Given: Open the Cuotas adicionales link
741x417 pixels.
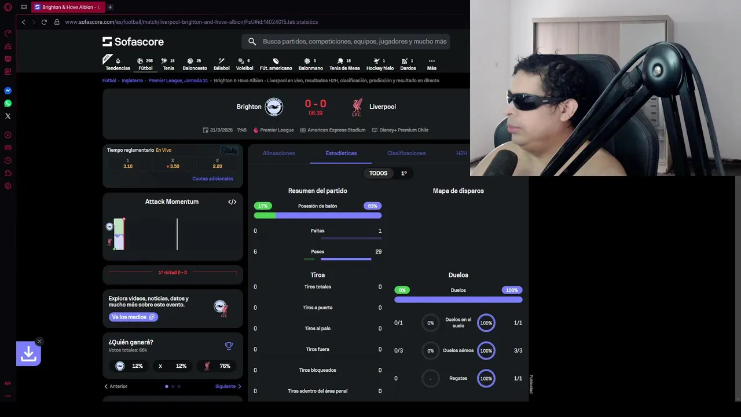Looking at the screenshot, I should pos(212,179).
